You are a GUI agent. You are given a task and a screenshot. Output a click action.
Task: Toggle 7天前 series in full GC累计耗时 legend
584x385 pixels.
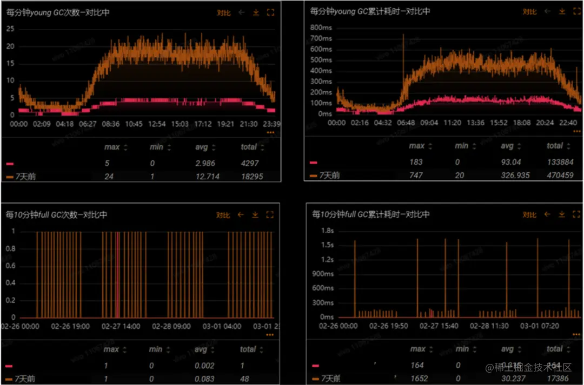pos(327,379)
